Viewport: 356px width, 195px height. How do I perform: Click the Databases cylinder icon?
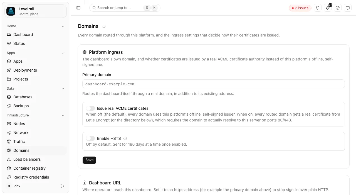pos(9,97)
